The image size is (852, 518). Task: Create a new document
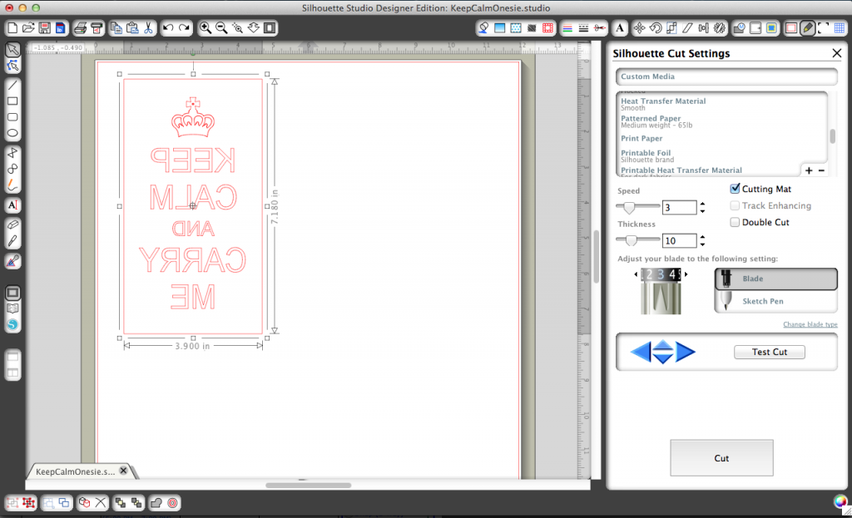(12, 27)
